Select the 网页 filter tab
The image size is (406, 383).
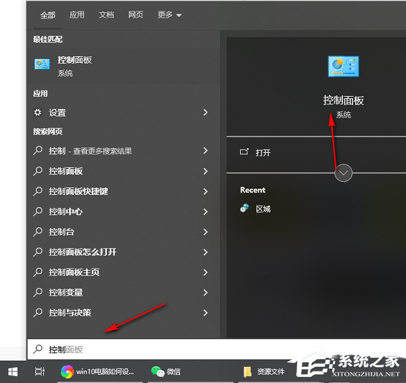pyautogui.click(x=135, y=14)
